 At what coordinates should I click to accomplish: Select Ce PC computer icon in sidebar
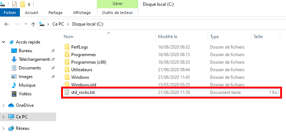coord(11,117)
